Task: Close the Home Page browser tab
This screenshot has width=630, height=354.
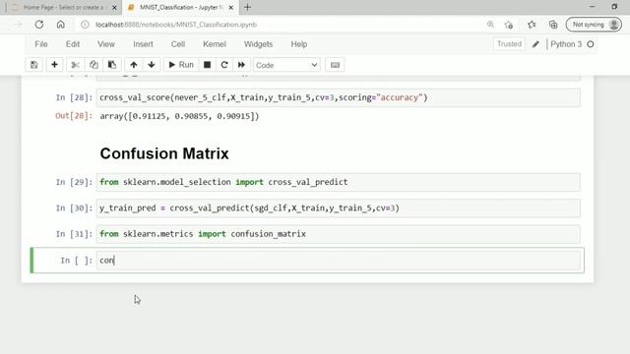Action: [114, 7]
